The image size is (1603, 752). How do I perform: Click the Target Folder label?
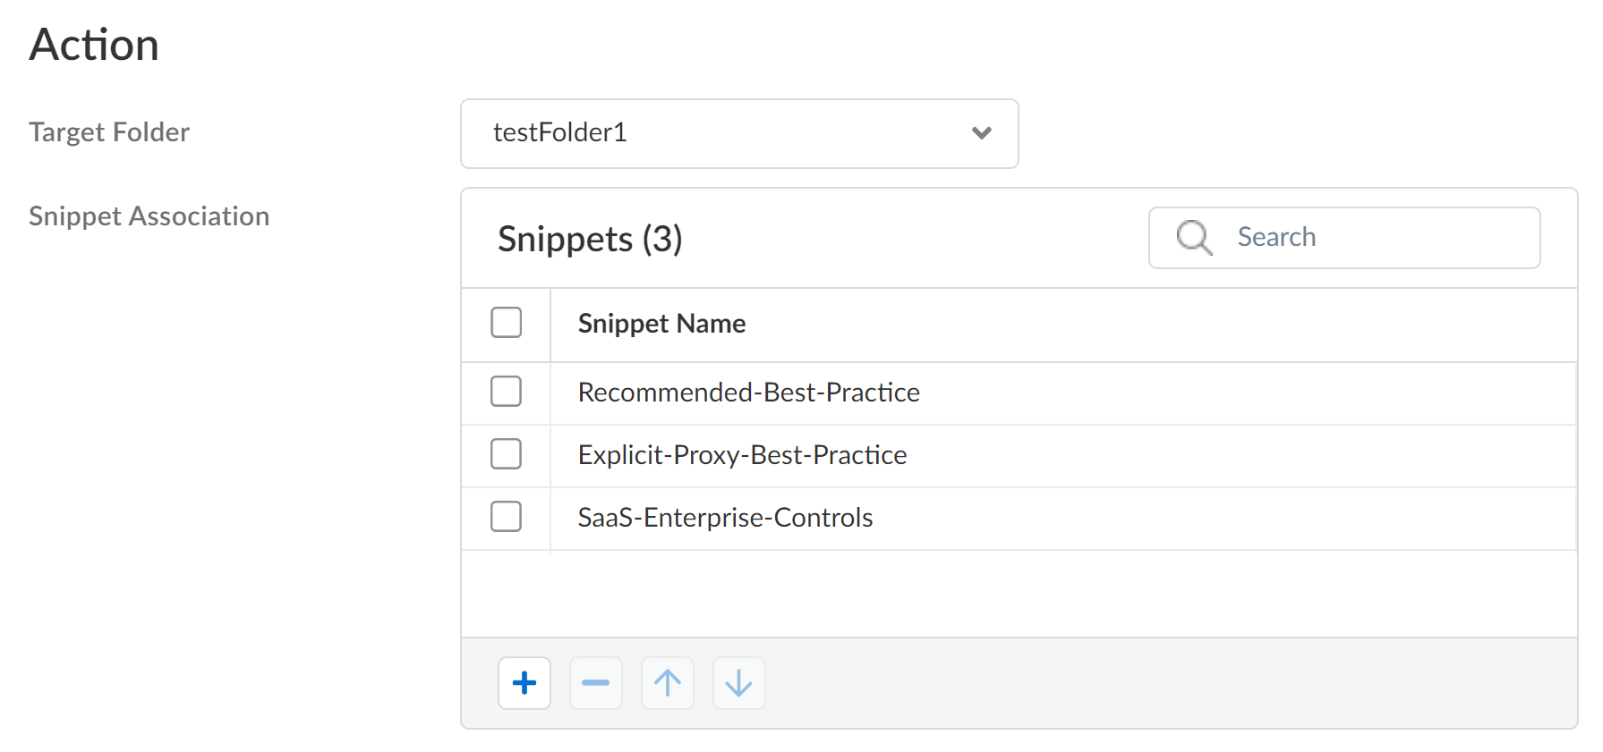[x=109, y=132]
